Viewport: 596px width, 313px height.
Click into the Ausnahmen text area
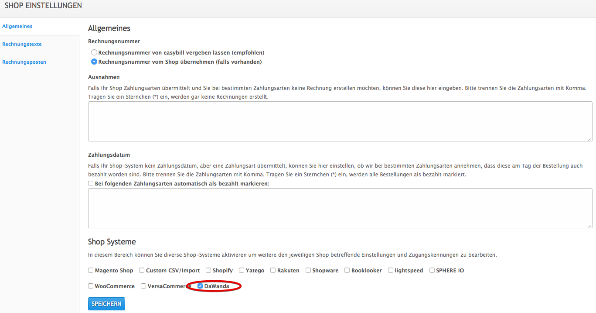tap(340, 121)
